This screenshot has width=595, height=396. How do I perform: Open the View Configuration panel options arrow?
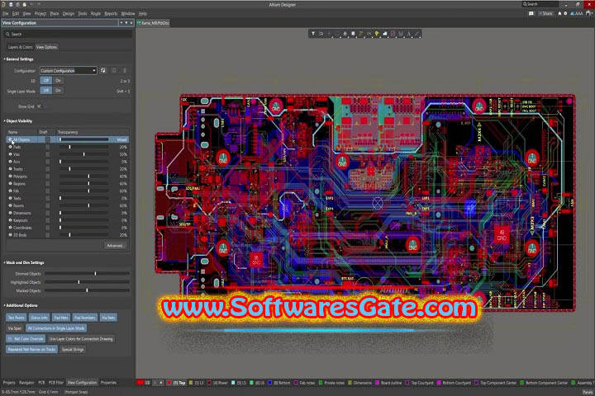tap(121, 23)
